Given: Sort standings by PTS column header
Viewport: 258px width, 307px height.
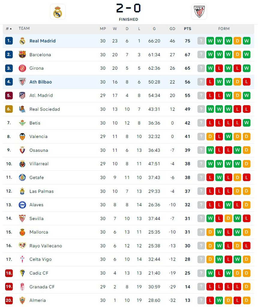Looking at the screenshot, I should tap(187, 29).
